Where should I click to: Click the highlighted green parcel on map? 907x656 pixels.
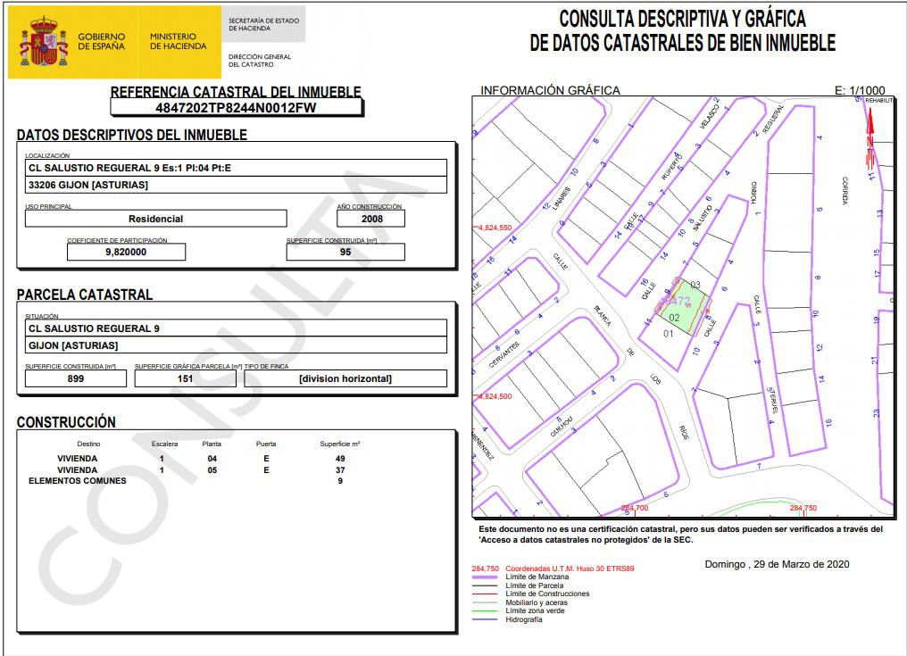tap(684, 307)
